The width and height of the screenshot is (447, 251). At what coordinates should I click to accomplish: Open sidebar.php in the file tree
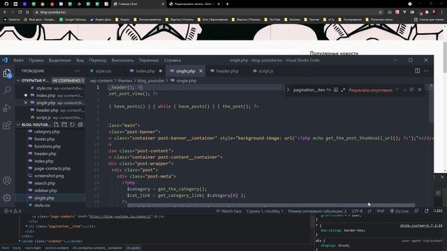(45, 190)
